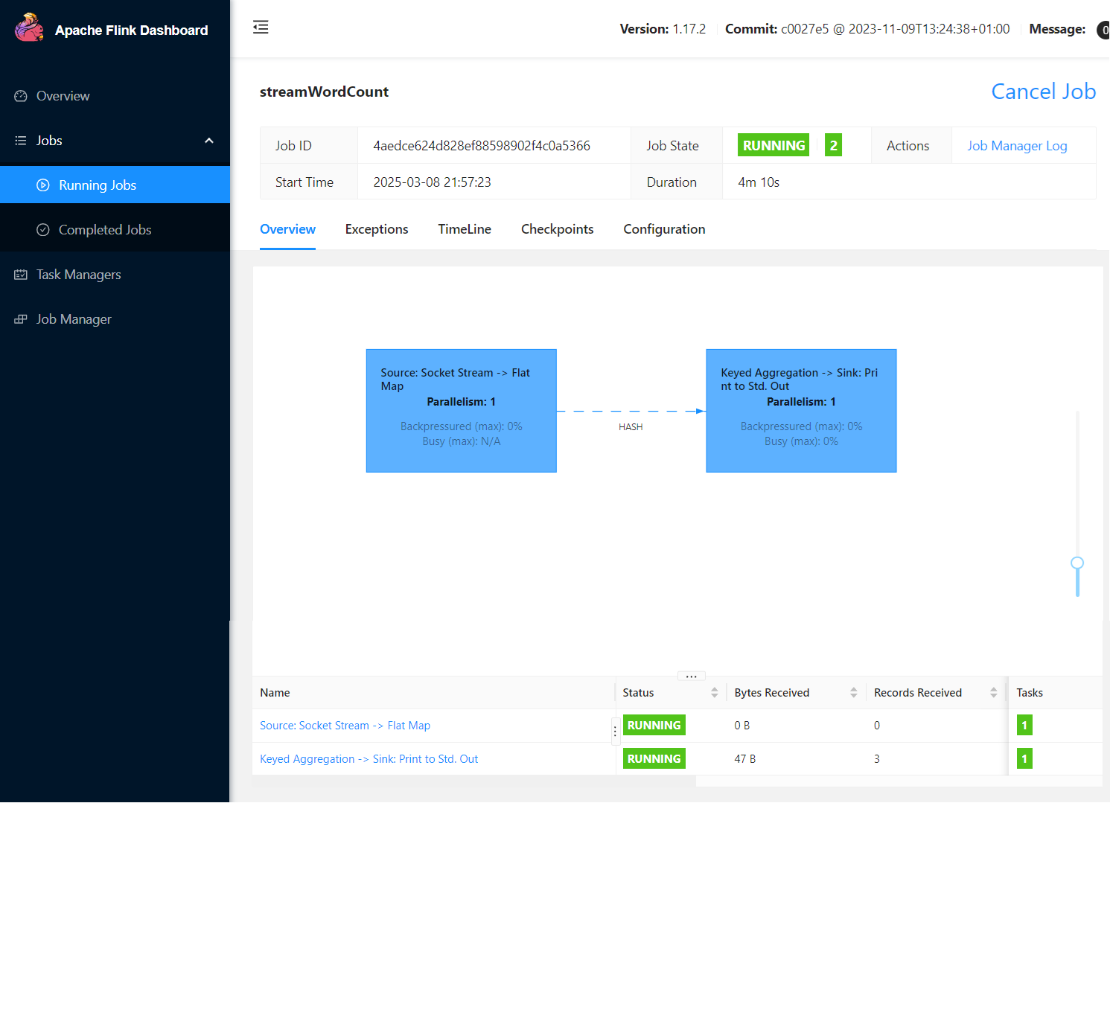This screenshot has width=1110, height=1030.
Task: Open Overview in the sidebar
Action: coord(115,96)
